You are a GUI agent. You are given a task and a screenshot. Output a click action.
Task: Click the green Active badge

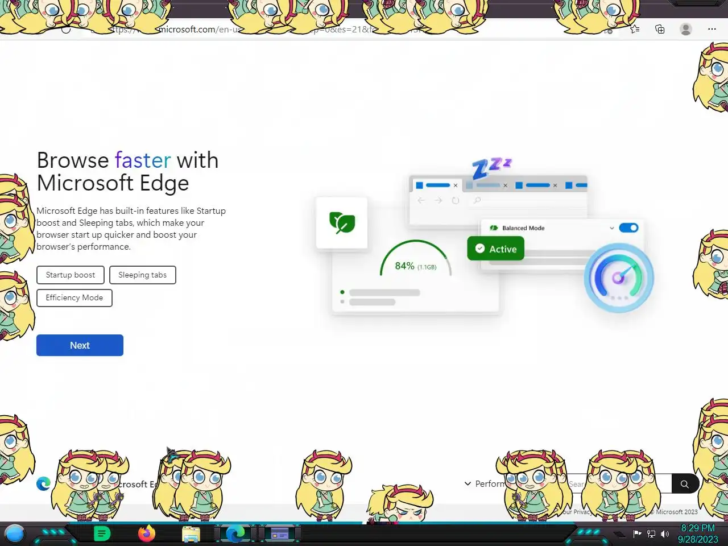click(x=495, y=249)
